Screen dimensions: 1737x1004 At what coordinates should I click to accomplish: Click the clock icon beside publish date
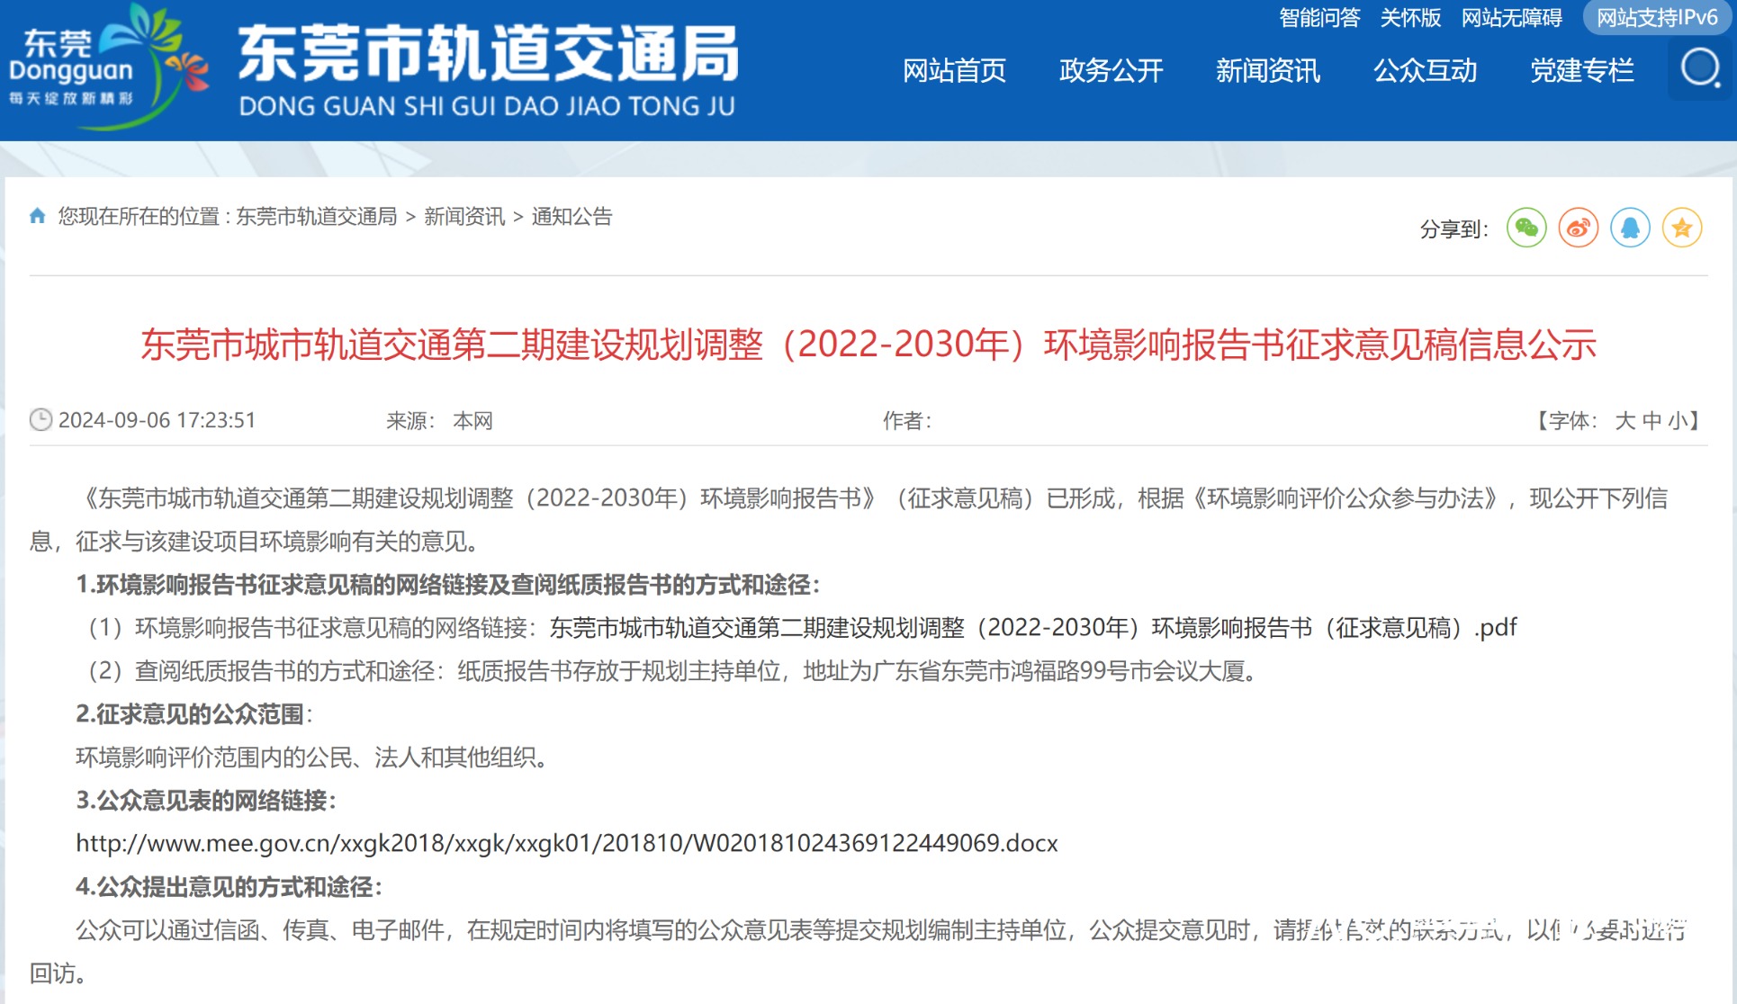point(40,420)
